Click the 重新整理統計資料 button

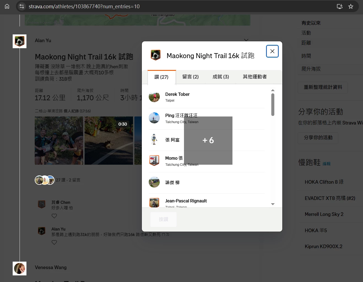click(x=323, y=87)
